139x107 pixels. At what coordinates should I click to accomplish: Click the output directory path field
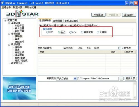(98, 79)
